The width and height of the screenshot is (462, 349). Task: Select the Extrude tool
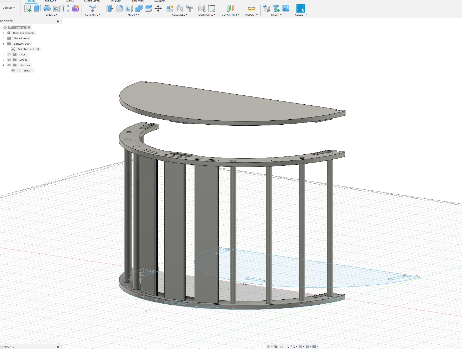[37, 8]
